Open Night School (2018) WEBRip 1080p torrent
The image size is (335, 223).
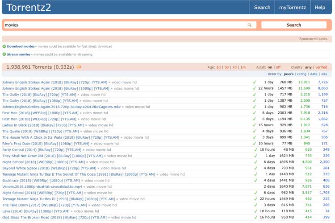pyautogui.click(x=43, y=162)
